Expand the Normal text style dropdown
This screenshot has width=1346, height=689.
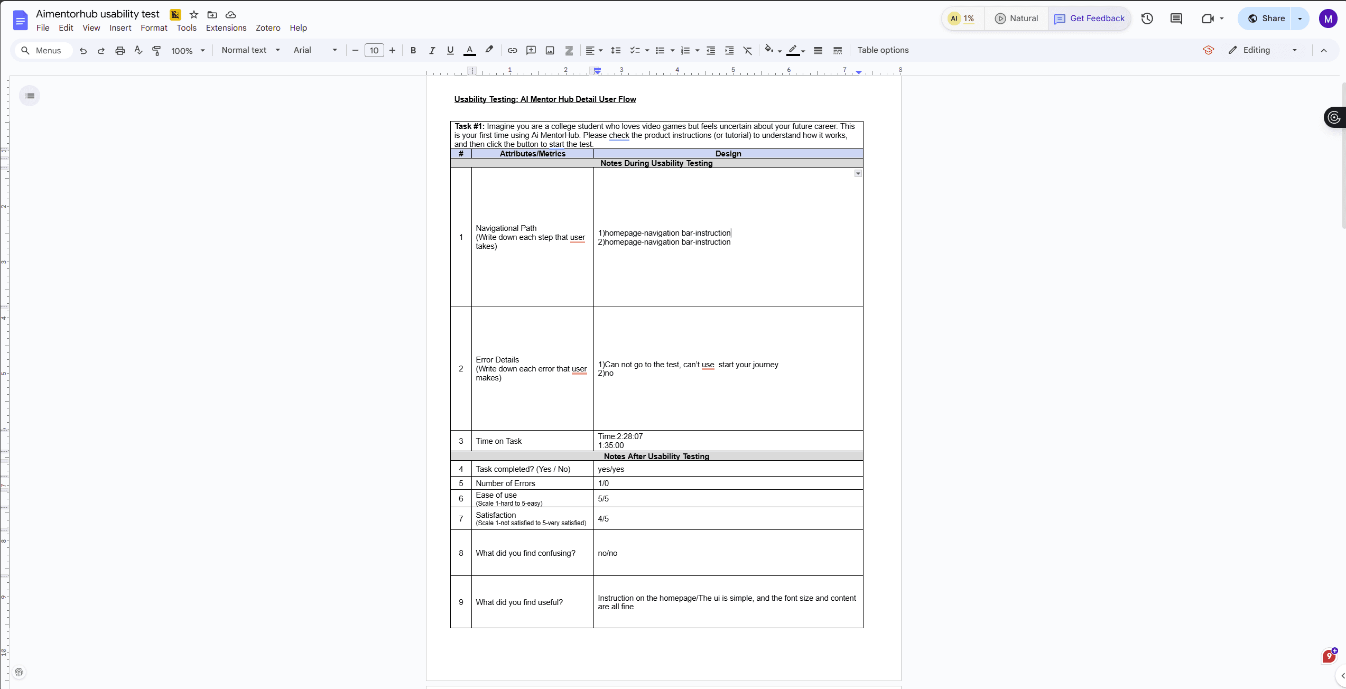[x=250, y=50]
